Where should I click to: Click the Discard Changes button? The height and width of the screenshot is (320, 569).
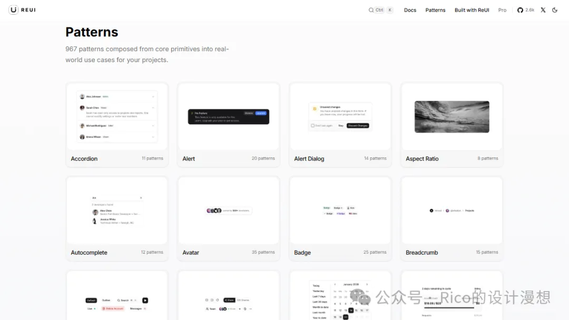click(358, 126)
